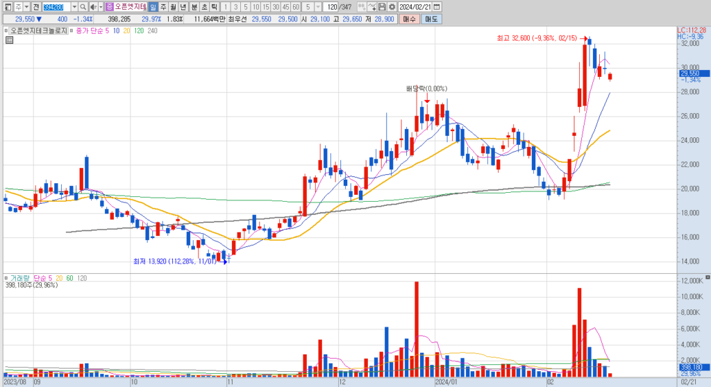Switch to daily 일 chart period

153,7
